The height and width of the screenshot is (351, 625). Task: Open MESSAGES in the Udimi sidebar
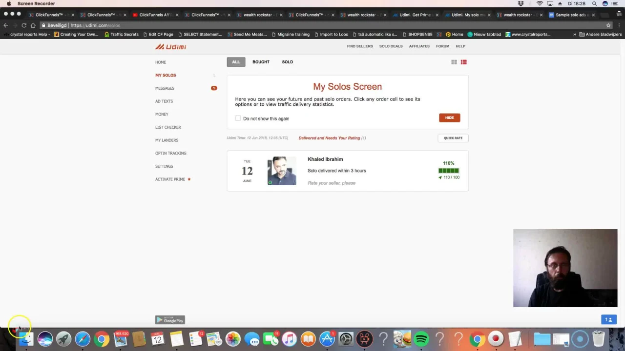[x=165, y=88]
